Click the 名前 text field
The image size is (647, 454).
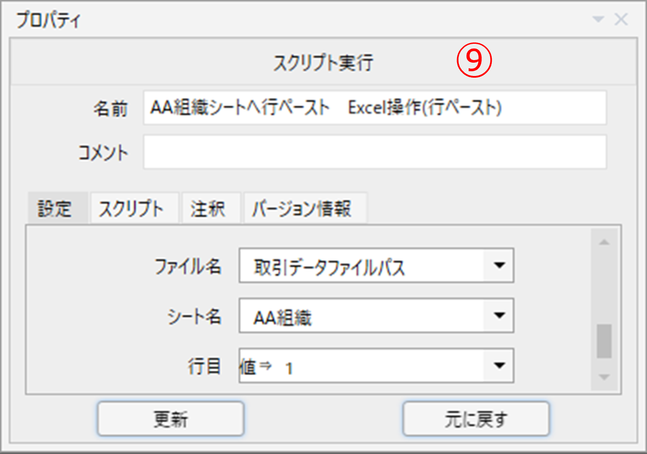coord(374,108)
